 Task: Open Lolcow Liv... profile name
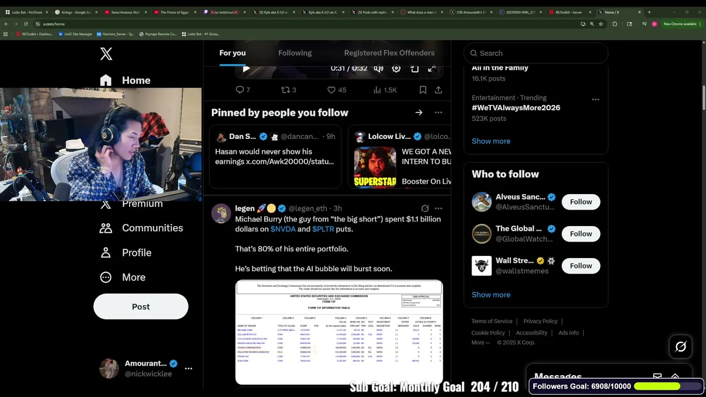(x=389, y=137)
